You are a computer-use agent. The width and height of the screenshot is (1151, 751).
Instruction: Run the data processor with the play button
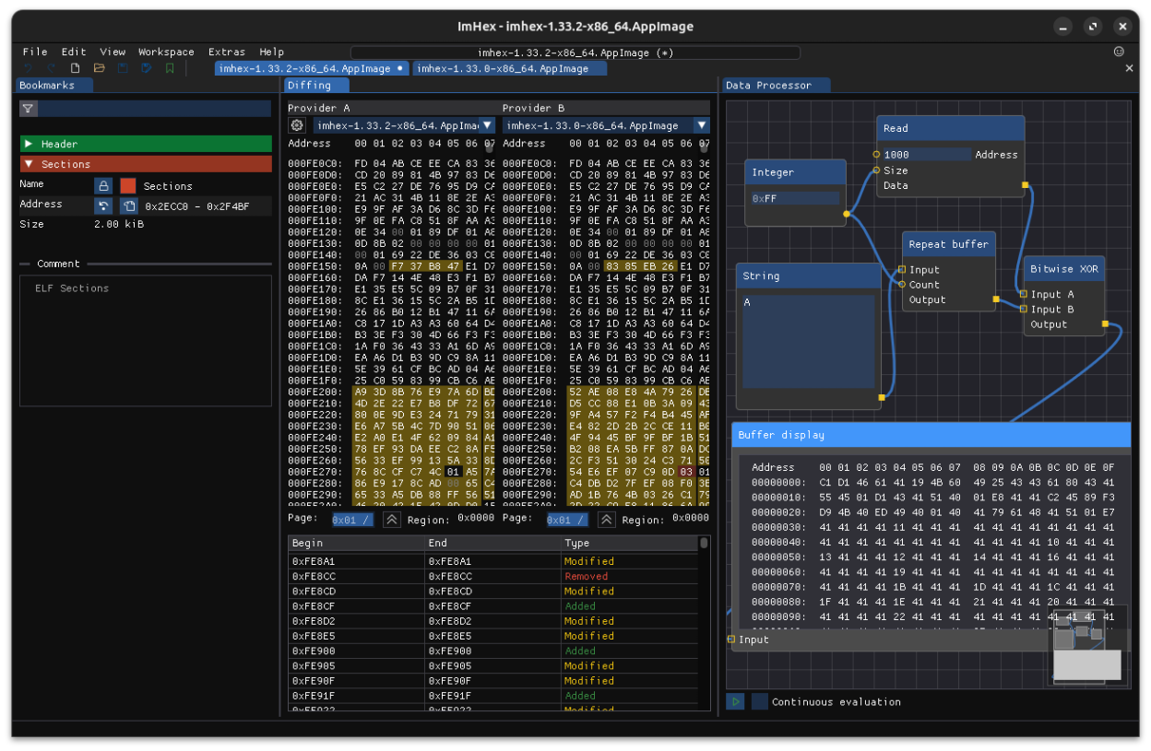[x=735, y=702]
